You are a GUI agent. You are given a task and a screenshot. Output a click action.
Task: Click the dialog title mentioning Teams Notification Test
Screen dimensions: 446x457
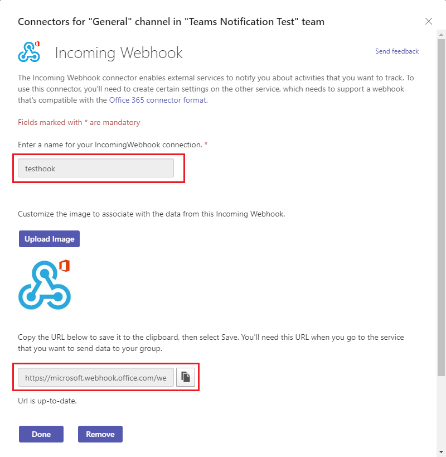click(171, 22)
